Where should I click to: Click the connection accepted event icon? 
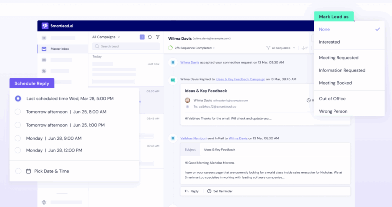[173, 62]
